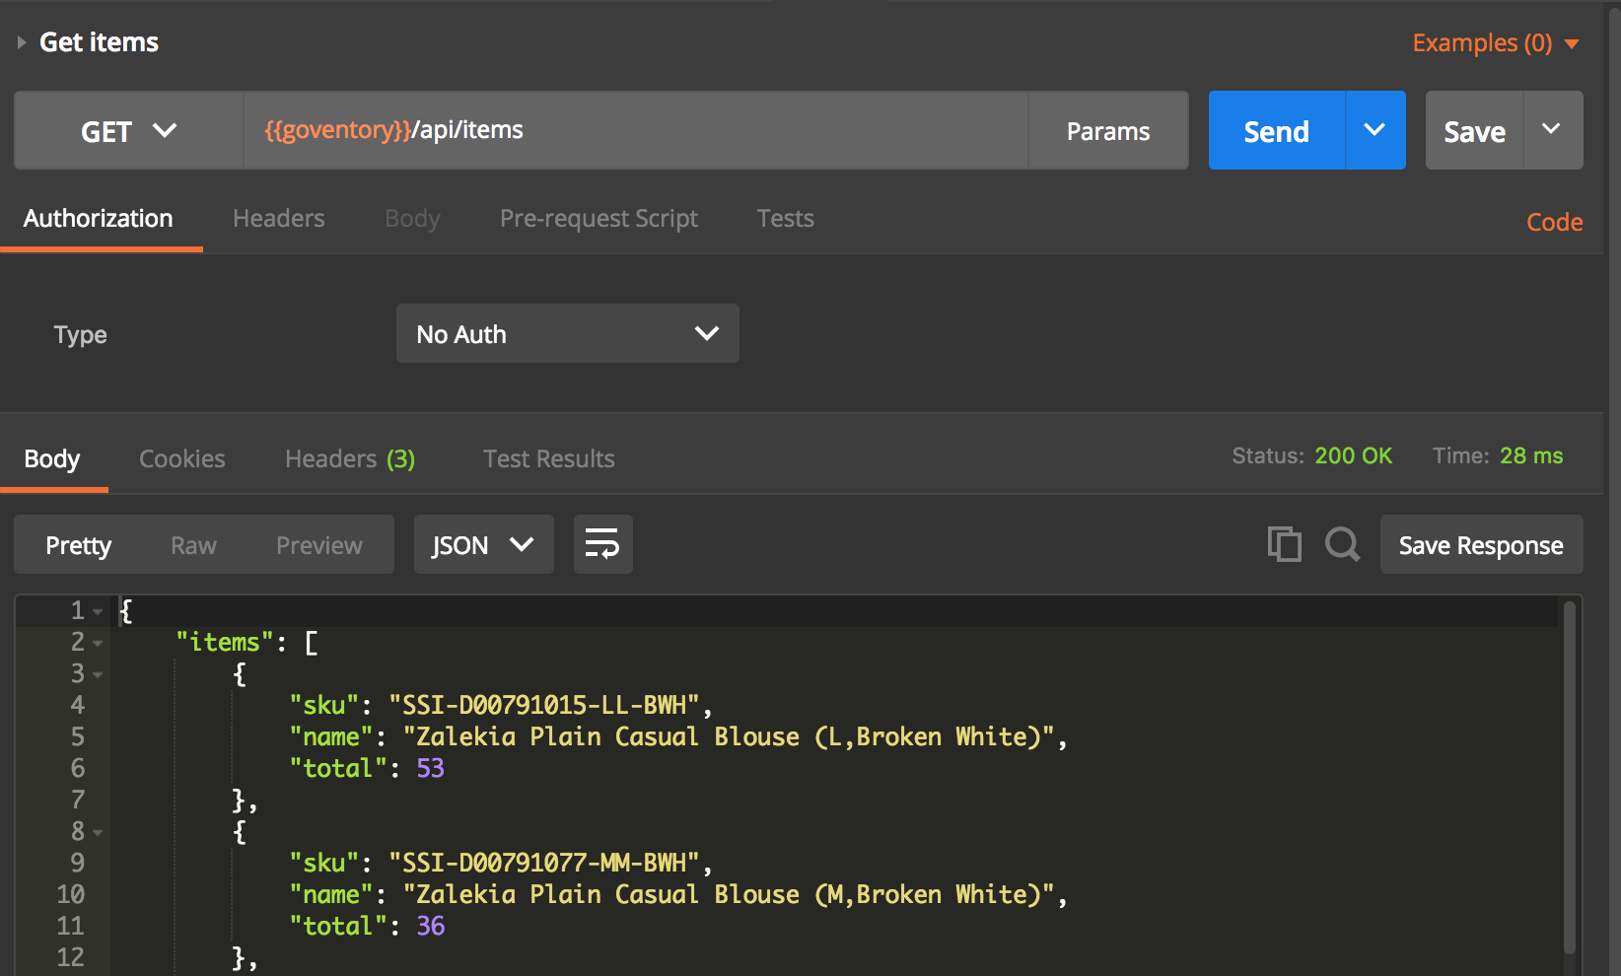
Task: Click the Save Response button
Action: 1480,543
